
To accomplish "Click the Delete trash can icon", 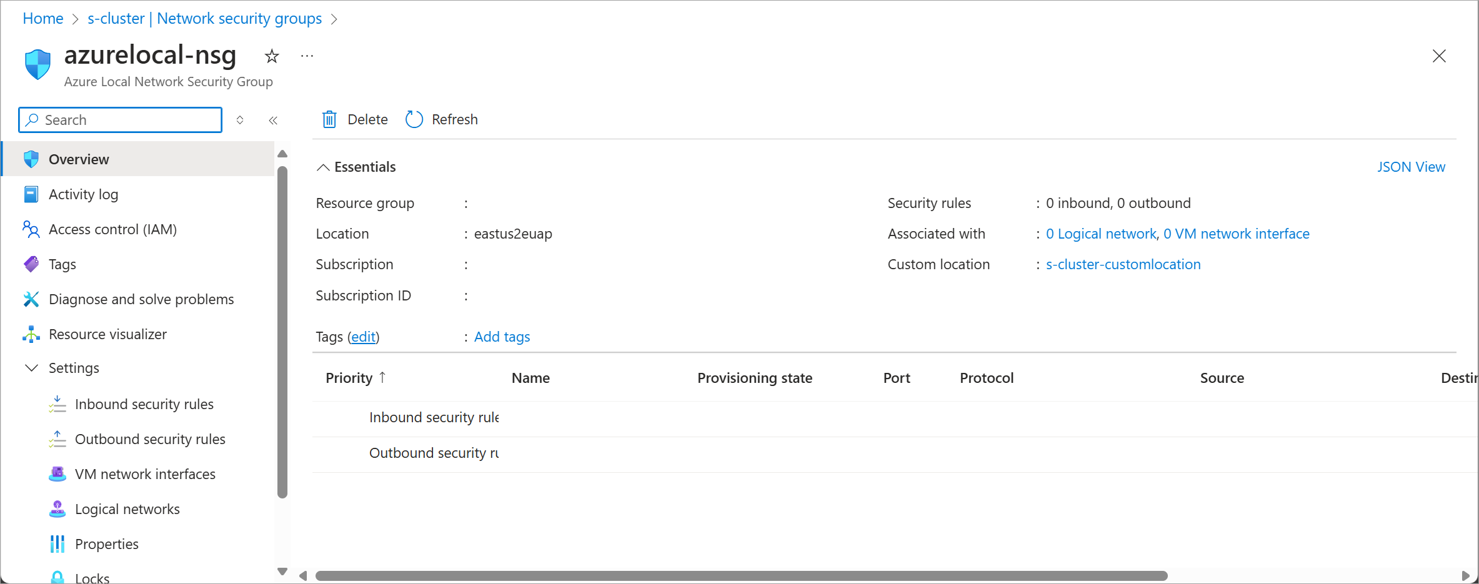I will pyautogui.click(x=329, y=119).
